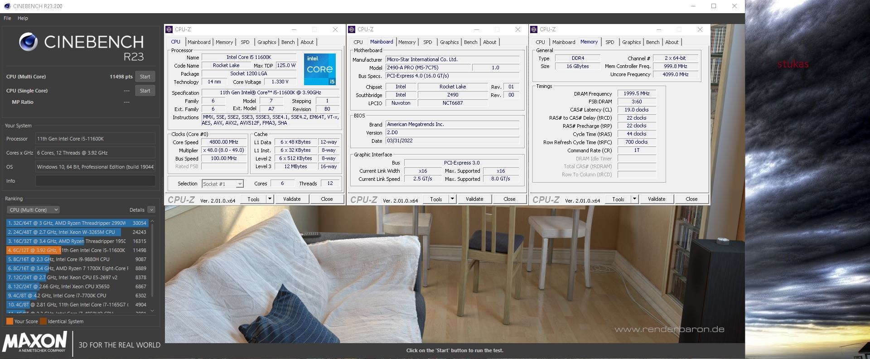Open Memory tab in second CPU-Z window
Image resolution: width=870 pixels, height=359 pixels.
407,42
